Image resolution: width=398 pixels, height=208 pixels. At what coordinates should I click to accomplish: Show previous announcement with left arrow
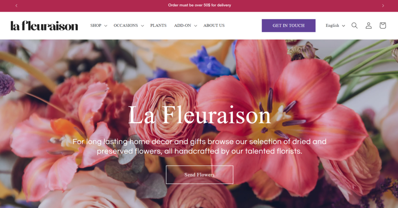pyautogui.click(x=16, y=5)
